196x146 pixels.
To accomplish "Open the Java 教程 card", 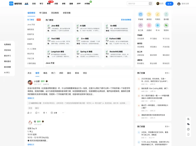I will (59, 28).
